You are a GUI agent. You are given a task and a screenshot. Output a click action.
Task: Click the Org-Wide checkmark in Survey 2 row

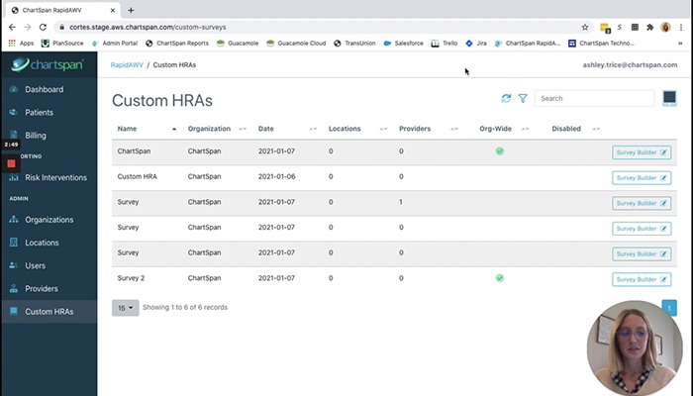click(x=499, y=278)
